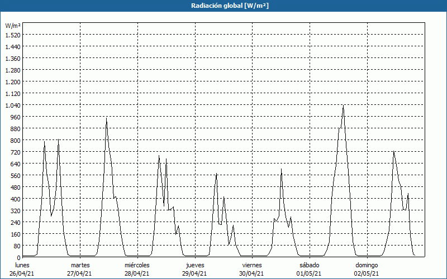
Task: Click the 240 y-axis value
Action: [15, 222]
